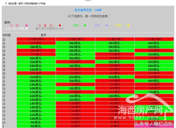Click the white 未纳入网上销售 legend square
Screen dimensions: 176x128
pos(27,28)
